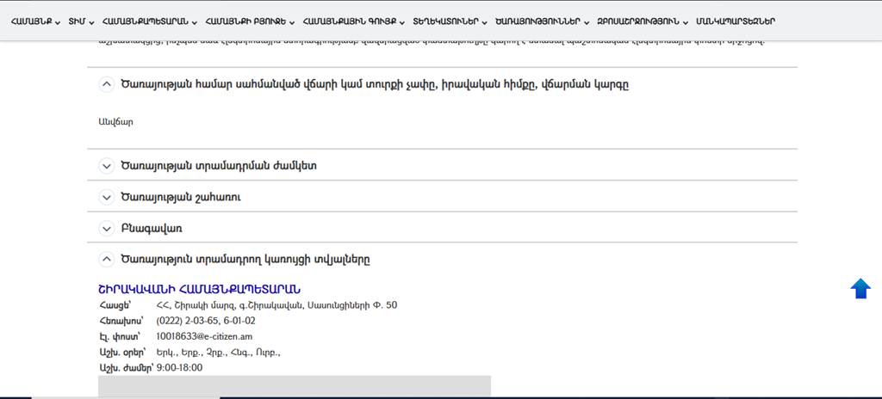Screen dimensions: 882x399
Task: Expand the Բնագավառ section title
Action: [152, 229]
